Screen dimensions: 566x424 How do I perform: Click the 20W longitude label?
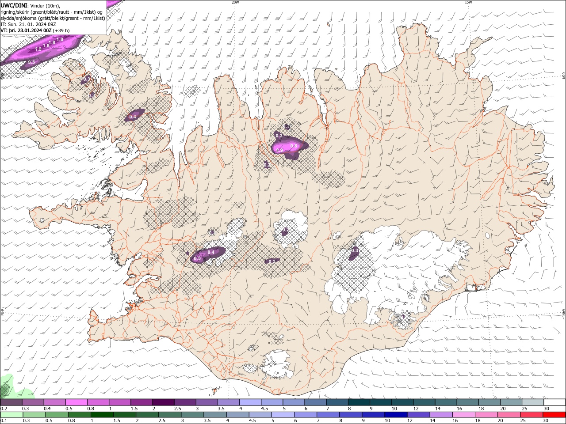(x=235, y=2)
